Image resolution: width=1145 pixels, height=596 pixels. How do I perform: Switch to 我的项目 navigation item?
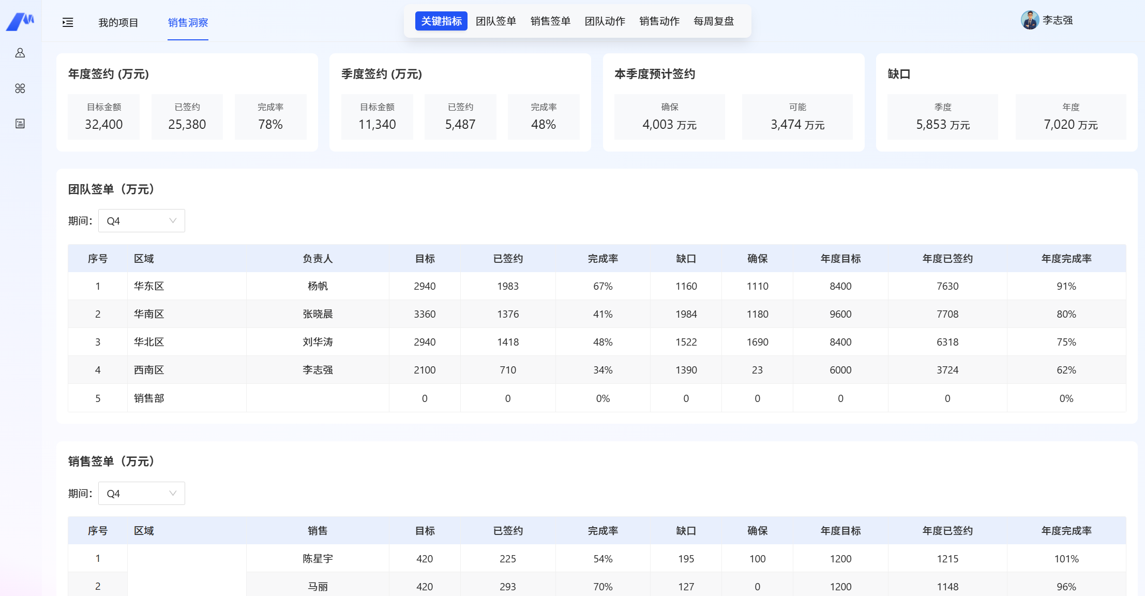119,23
